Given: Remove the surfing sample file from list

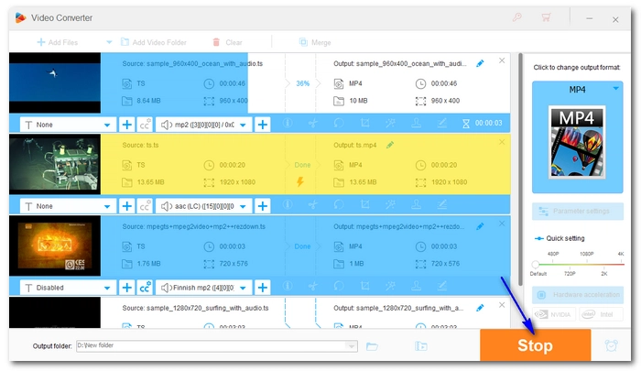Looking at the screenshot, I should (502, 305).
